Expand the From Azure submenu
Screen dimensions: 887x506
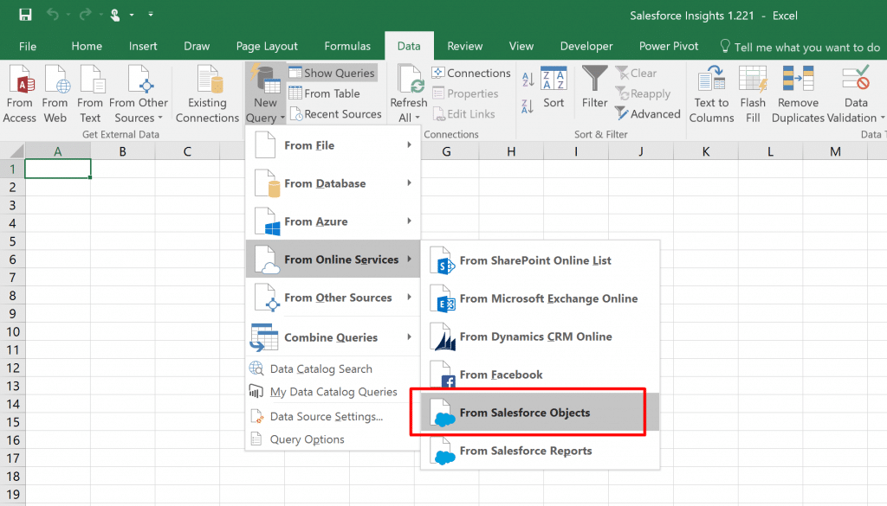coord(333,221)
